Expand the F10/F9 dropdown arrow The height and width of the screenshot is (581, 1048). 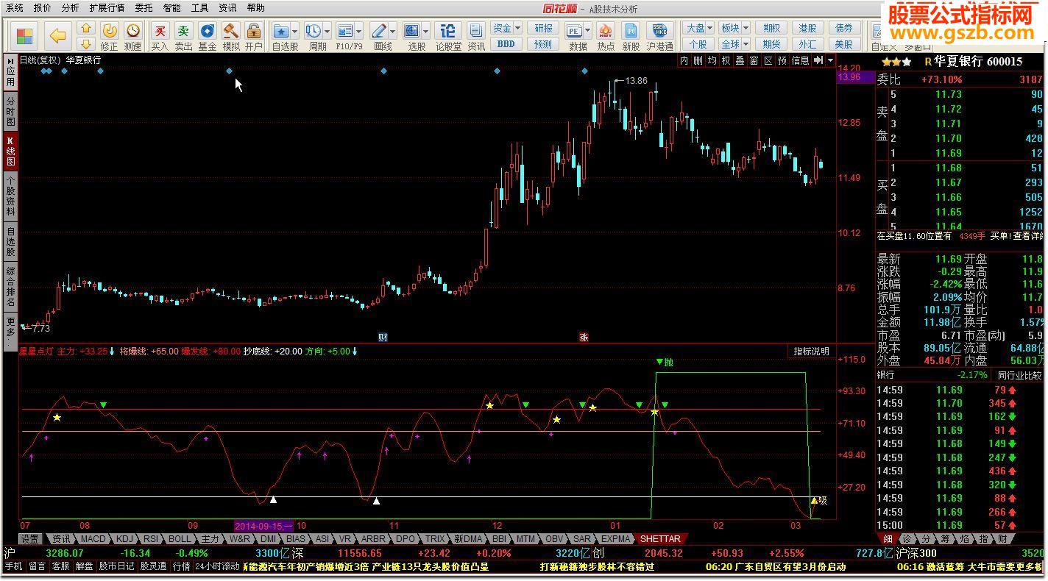(x=359, y=32)
